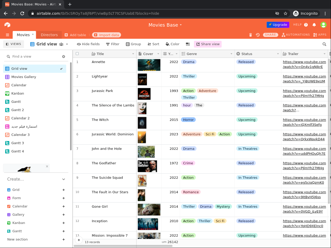Open view settings gear icon
The image size is (331, 248).
tap(64, 57)
